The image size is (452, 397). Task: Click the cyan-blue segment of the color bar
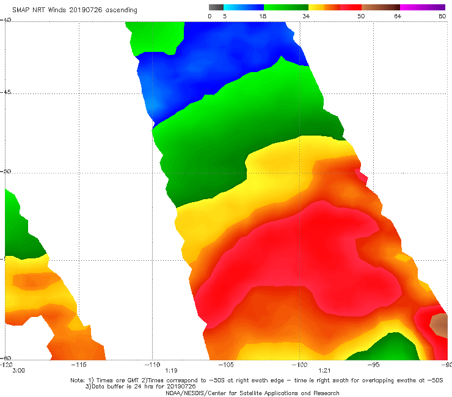(x=244, y=7)
